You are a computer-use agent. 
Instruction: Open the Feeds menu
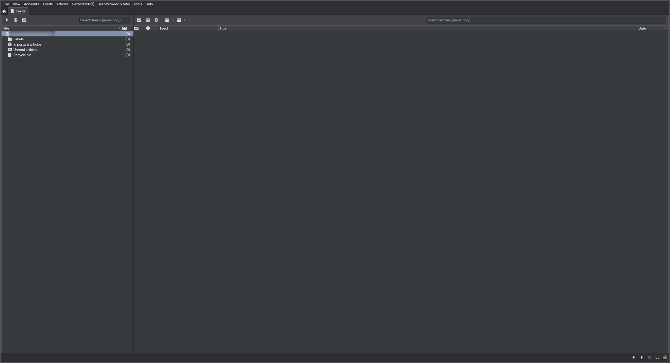coord(47,4)
